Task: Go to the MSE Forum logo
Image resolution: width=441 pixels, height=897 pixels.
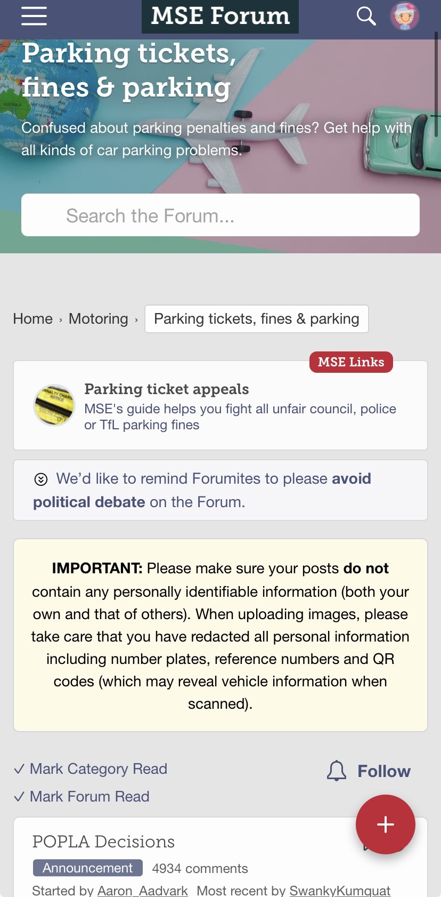Action: pyautogui.click(x=220, y=16)
